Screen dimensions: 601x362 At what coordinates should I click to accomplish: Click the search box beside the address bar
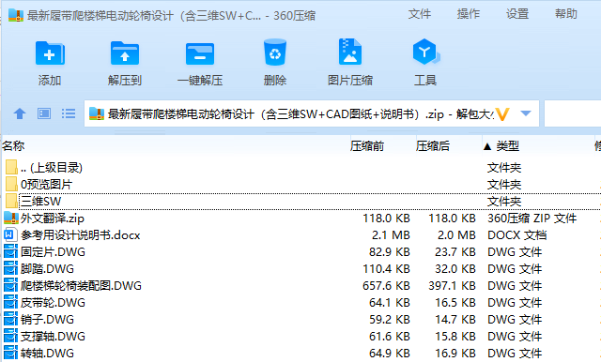(573, 113)
